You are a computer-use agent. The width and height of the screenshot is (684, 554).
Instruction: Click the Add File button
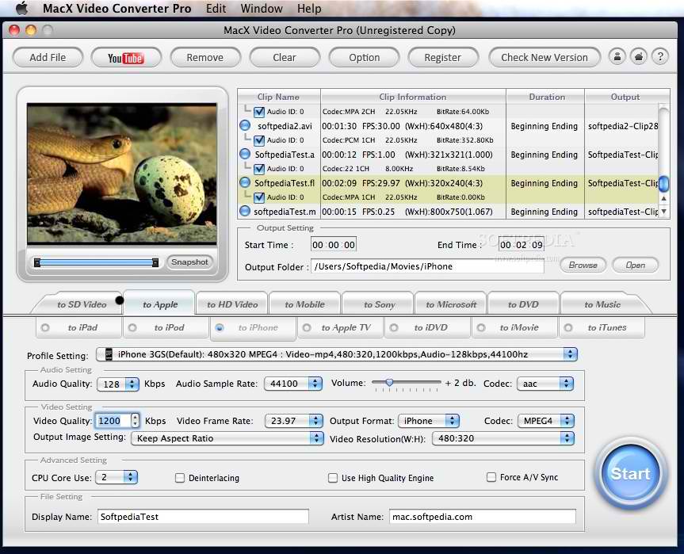[48, 58]
